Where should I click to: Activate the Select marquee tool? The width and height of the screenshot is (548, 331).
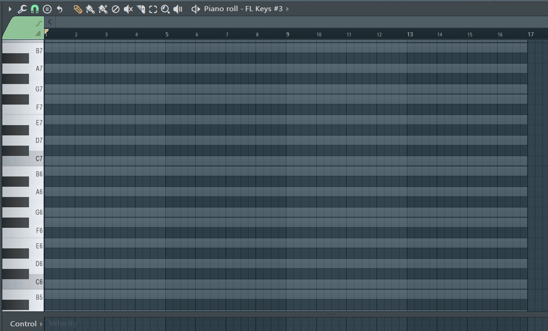pos(152,8)
